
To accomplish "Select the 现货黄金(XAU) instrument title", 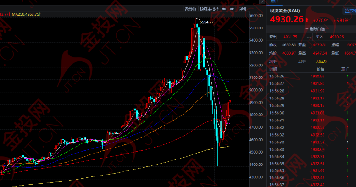I will point(285,11).
